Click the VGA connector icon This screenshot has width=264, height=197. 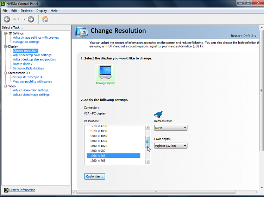tap(158, 114)
